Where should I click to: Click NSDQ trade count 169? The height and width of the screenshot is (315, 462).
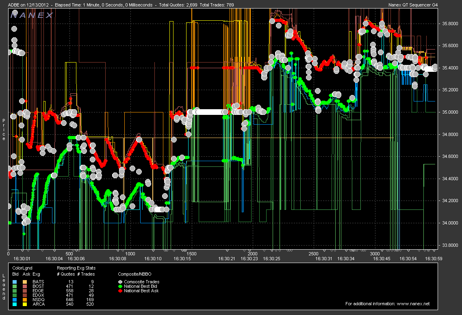90,300
